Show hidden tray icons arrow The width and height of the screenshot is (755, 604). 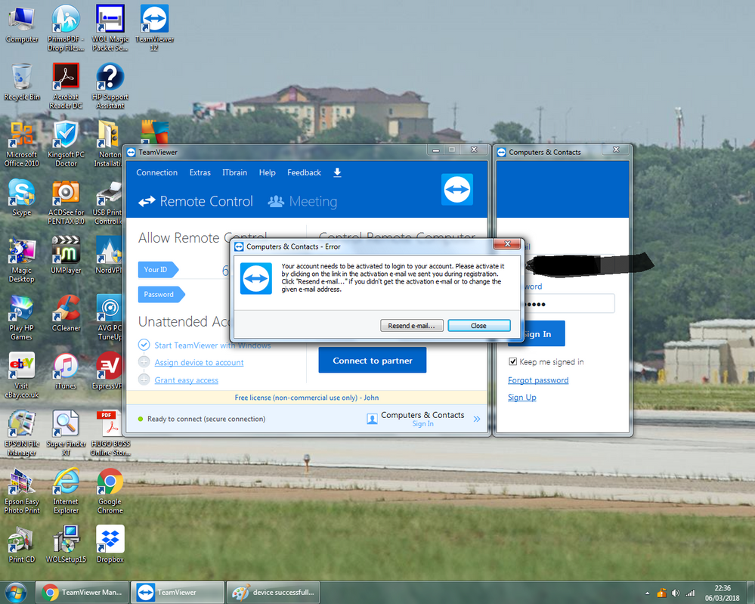click(647, 593)
